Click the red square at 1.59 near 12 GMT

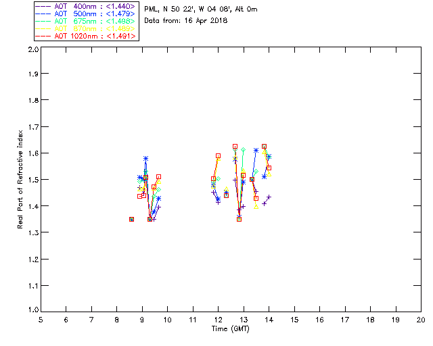[x=218, y=156]
